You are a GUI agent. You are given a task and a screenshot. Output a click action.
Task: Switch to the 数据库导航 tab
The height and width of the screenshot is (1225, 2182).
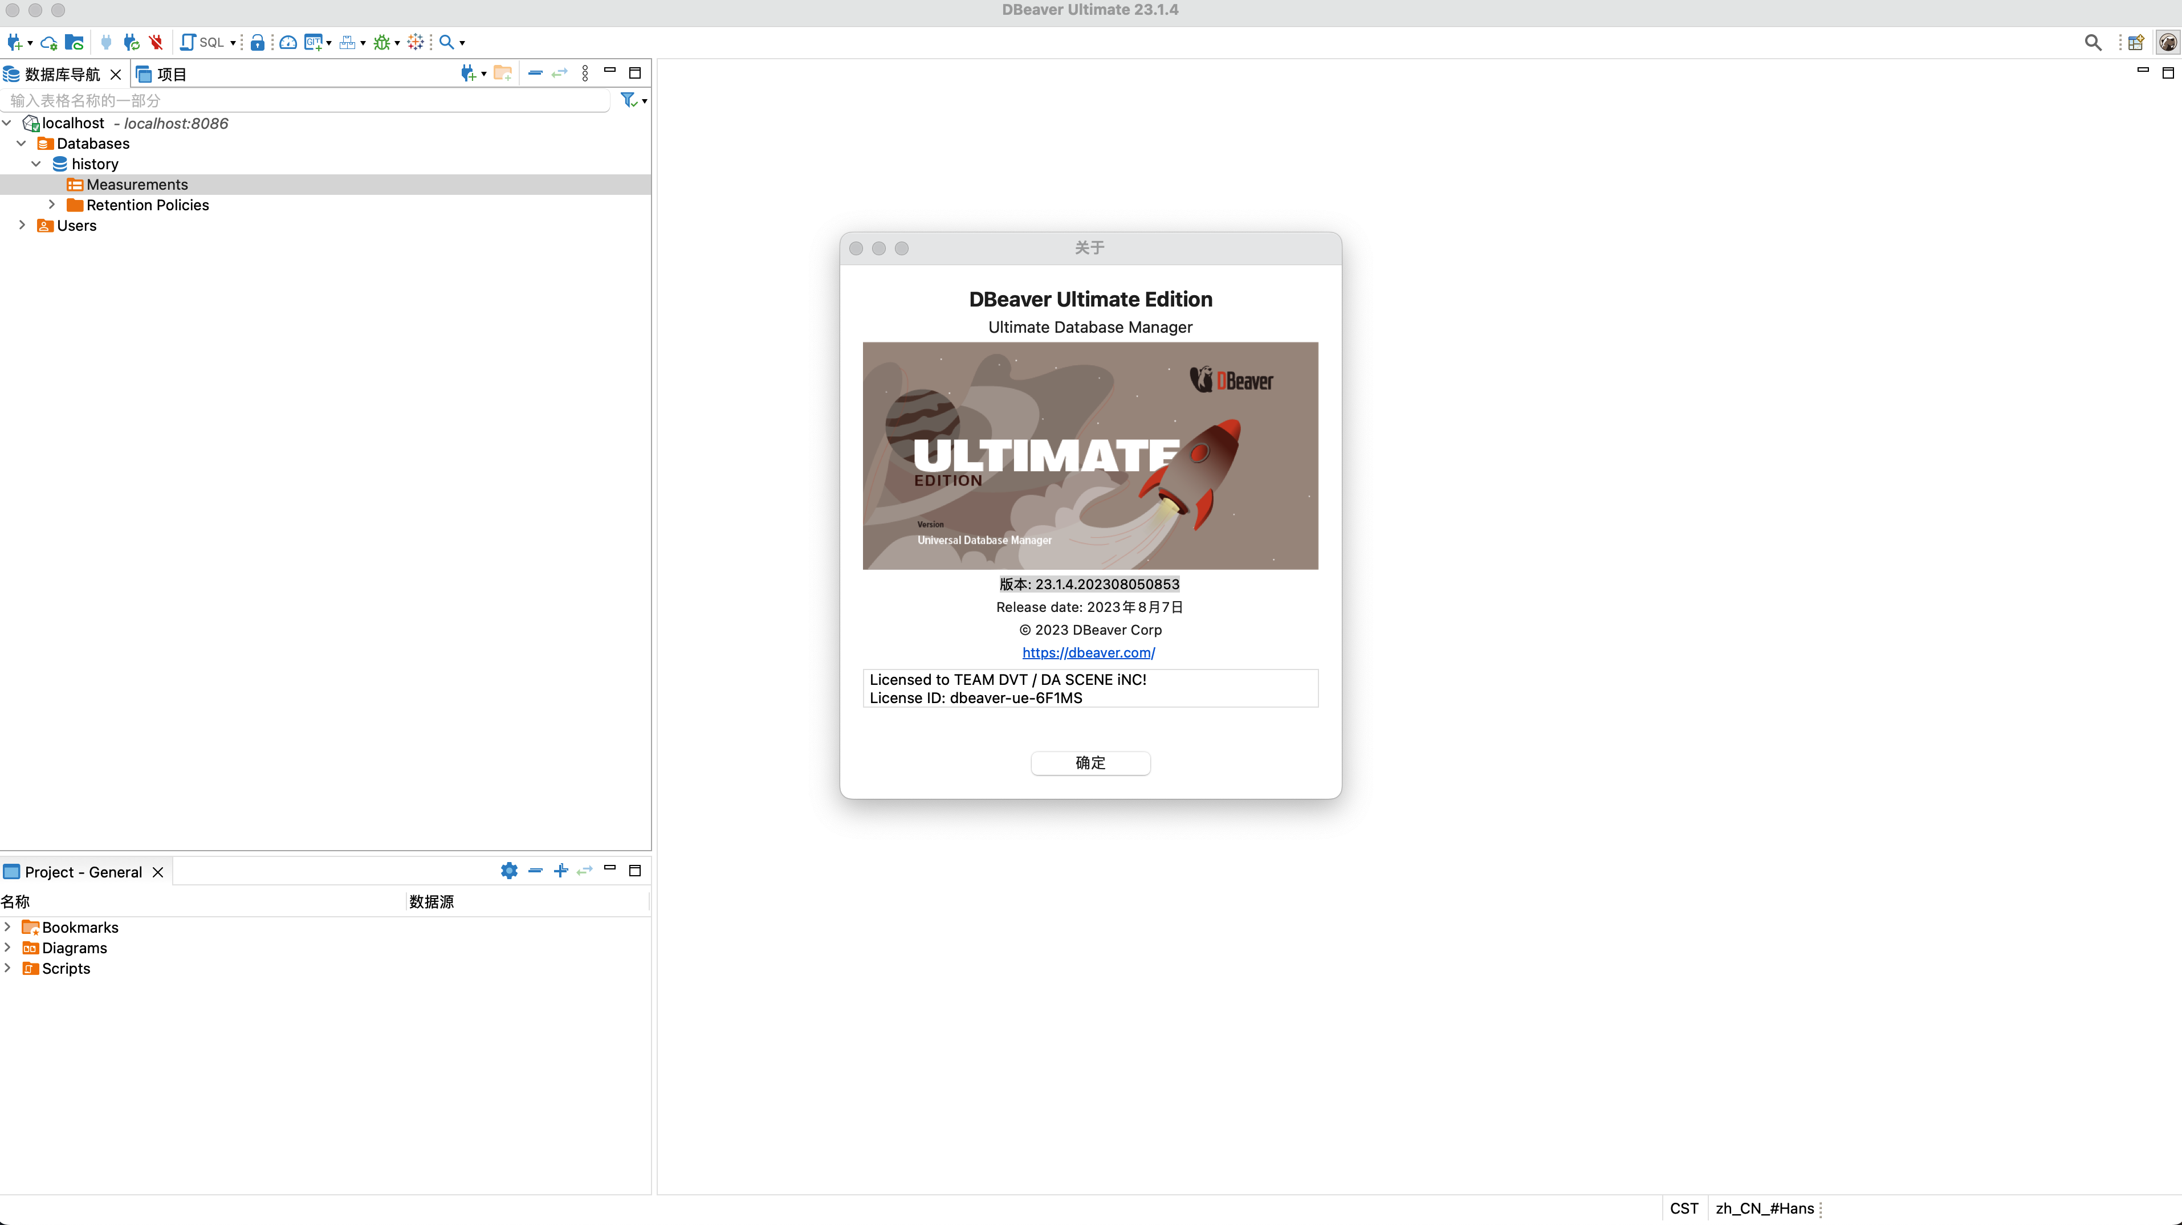pos(61,73)
